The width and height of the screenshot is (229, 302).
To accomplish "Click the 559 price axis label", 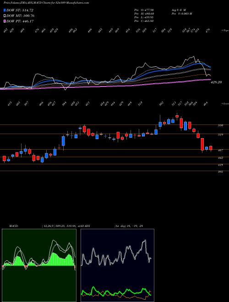I will coord(220,125).
